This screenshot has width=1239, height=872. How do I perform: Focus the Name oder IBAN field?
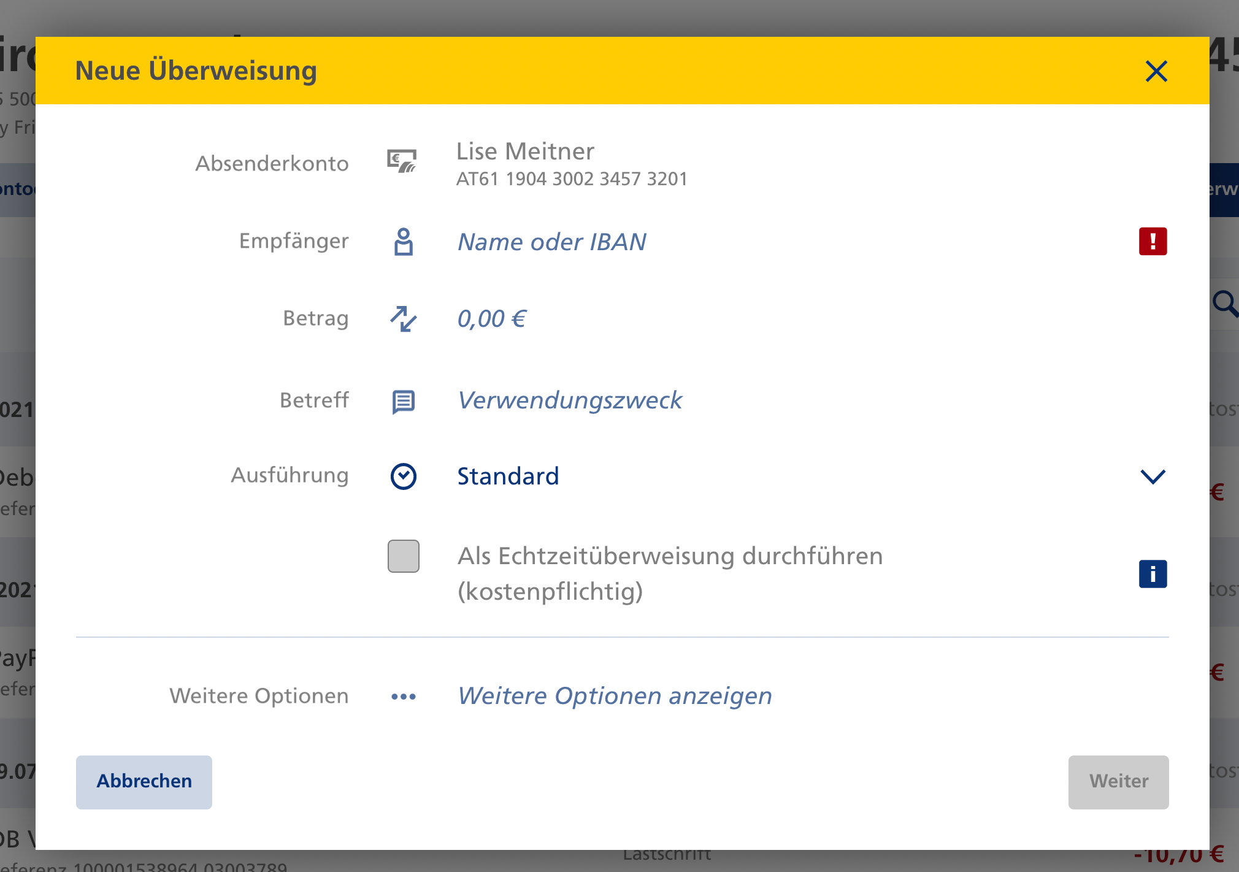coord(551,242)
